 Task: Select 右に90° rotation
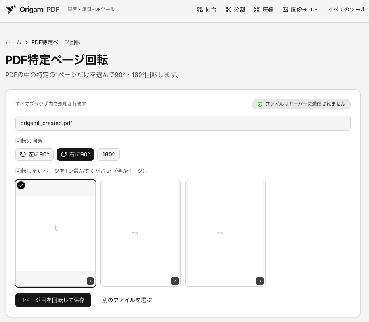pyautogui.click(x=75, y=154)
